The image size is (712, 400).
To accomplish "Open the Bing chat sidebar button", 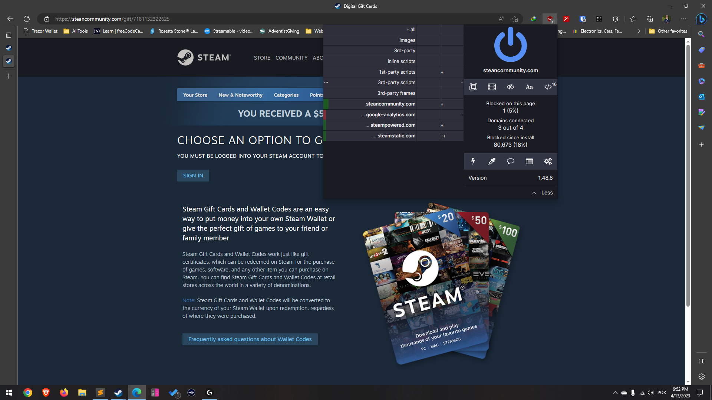I will tap(701, 19).
